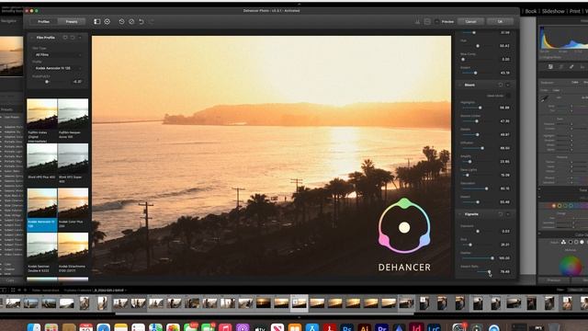Select the highlighted Kodak Aerocolor thumbnail
588x331 pixels.
(42, 203)
